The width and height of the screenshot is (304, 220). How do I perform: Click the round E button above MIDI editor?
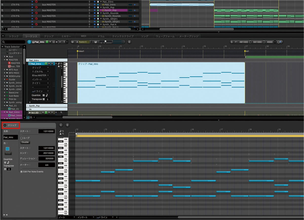click(67, 125)
